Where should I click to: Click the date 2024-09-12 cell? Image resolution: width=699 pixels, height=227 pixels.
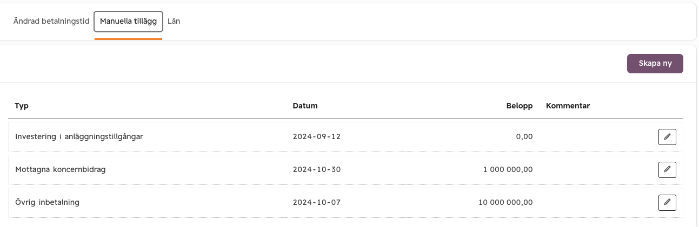tap(317, 137)
